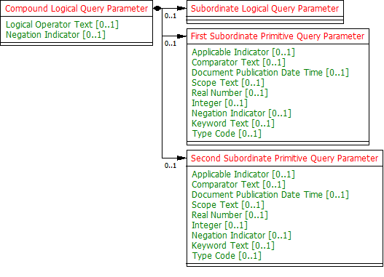Select Negation Indicator in Compound Logical box
This screenshot has height=277, width=384.
point(55,35)
